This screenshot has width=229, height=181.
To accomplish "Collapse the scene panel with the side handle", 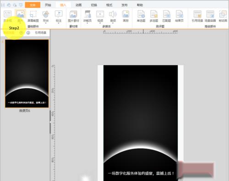I will [50, 122].
